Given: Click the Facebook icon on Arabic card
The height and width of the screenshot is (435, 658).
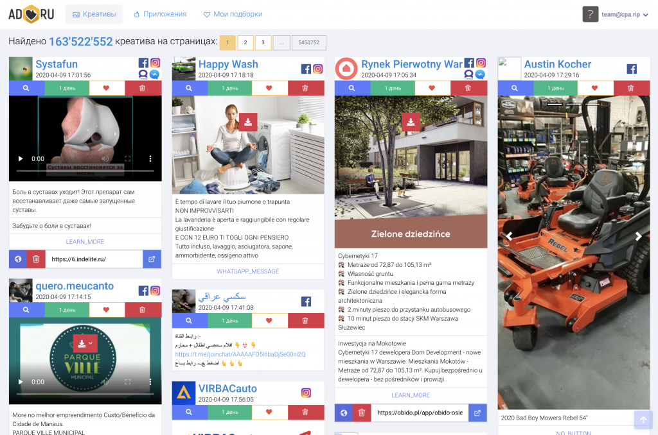Looking at the screenshot, I should (x=306, y=302).
